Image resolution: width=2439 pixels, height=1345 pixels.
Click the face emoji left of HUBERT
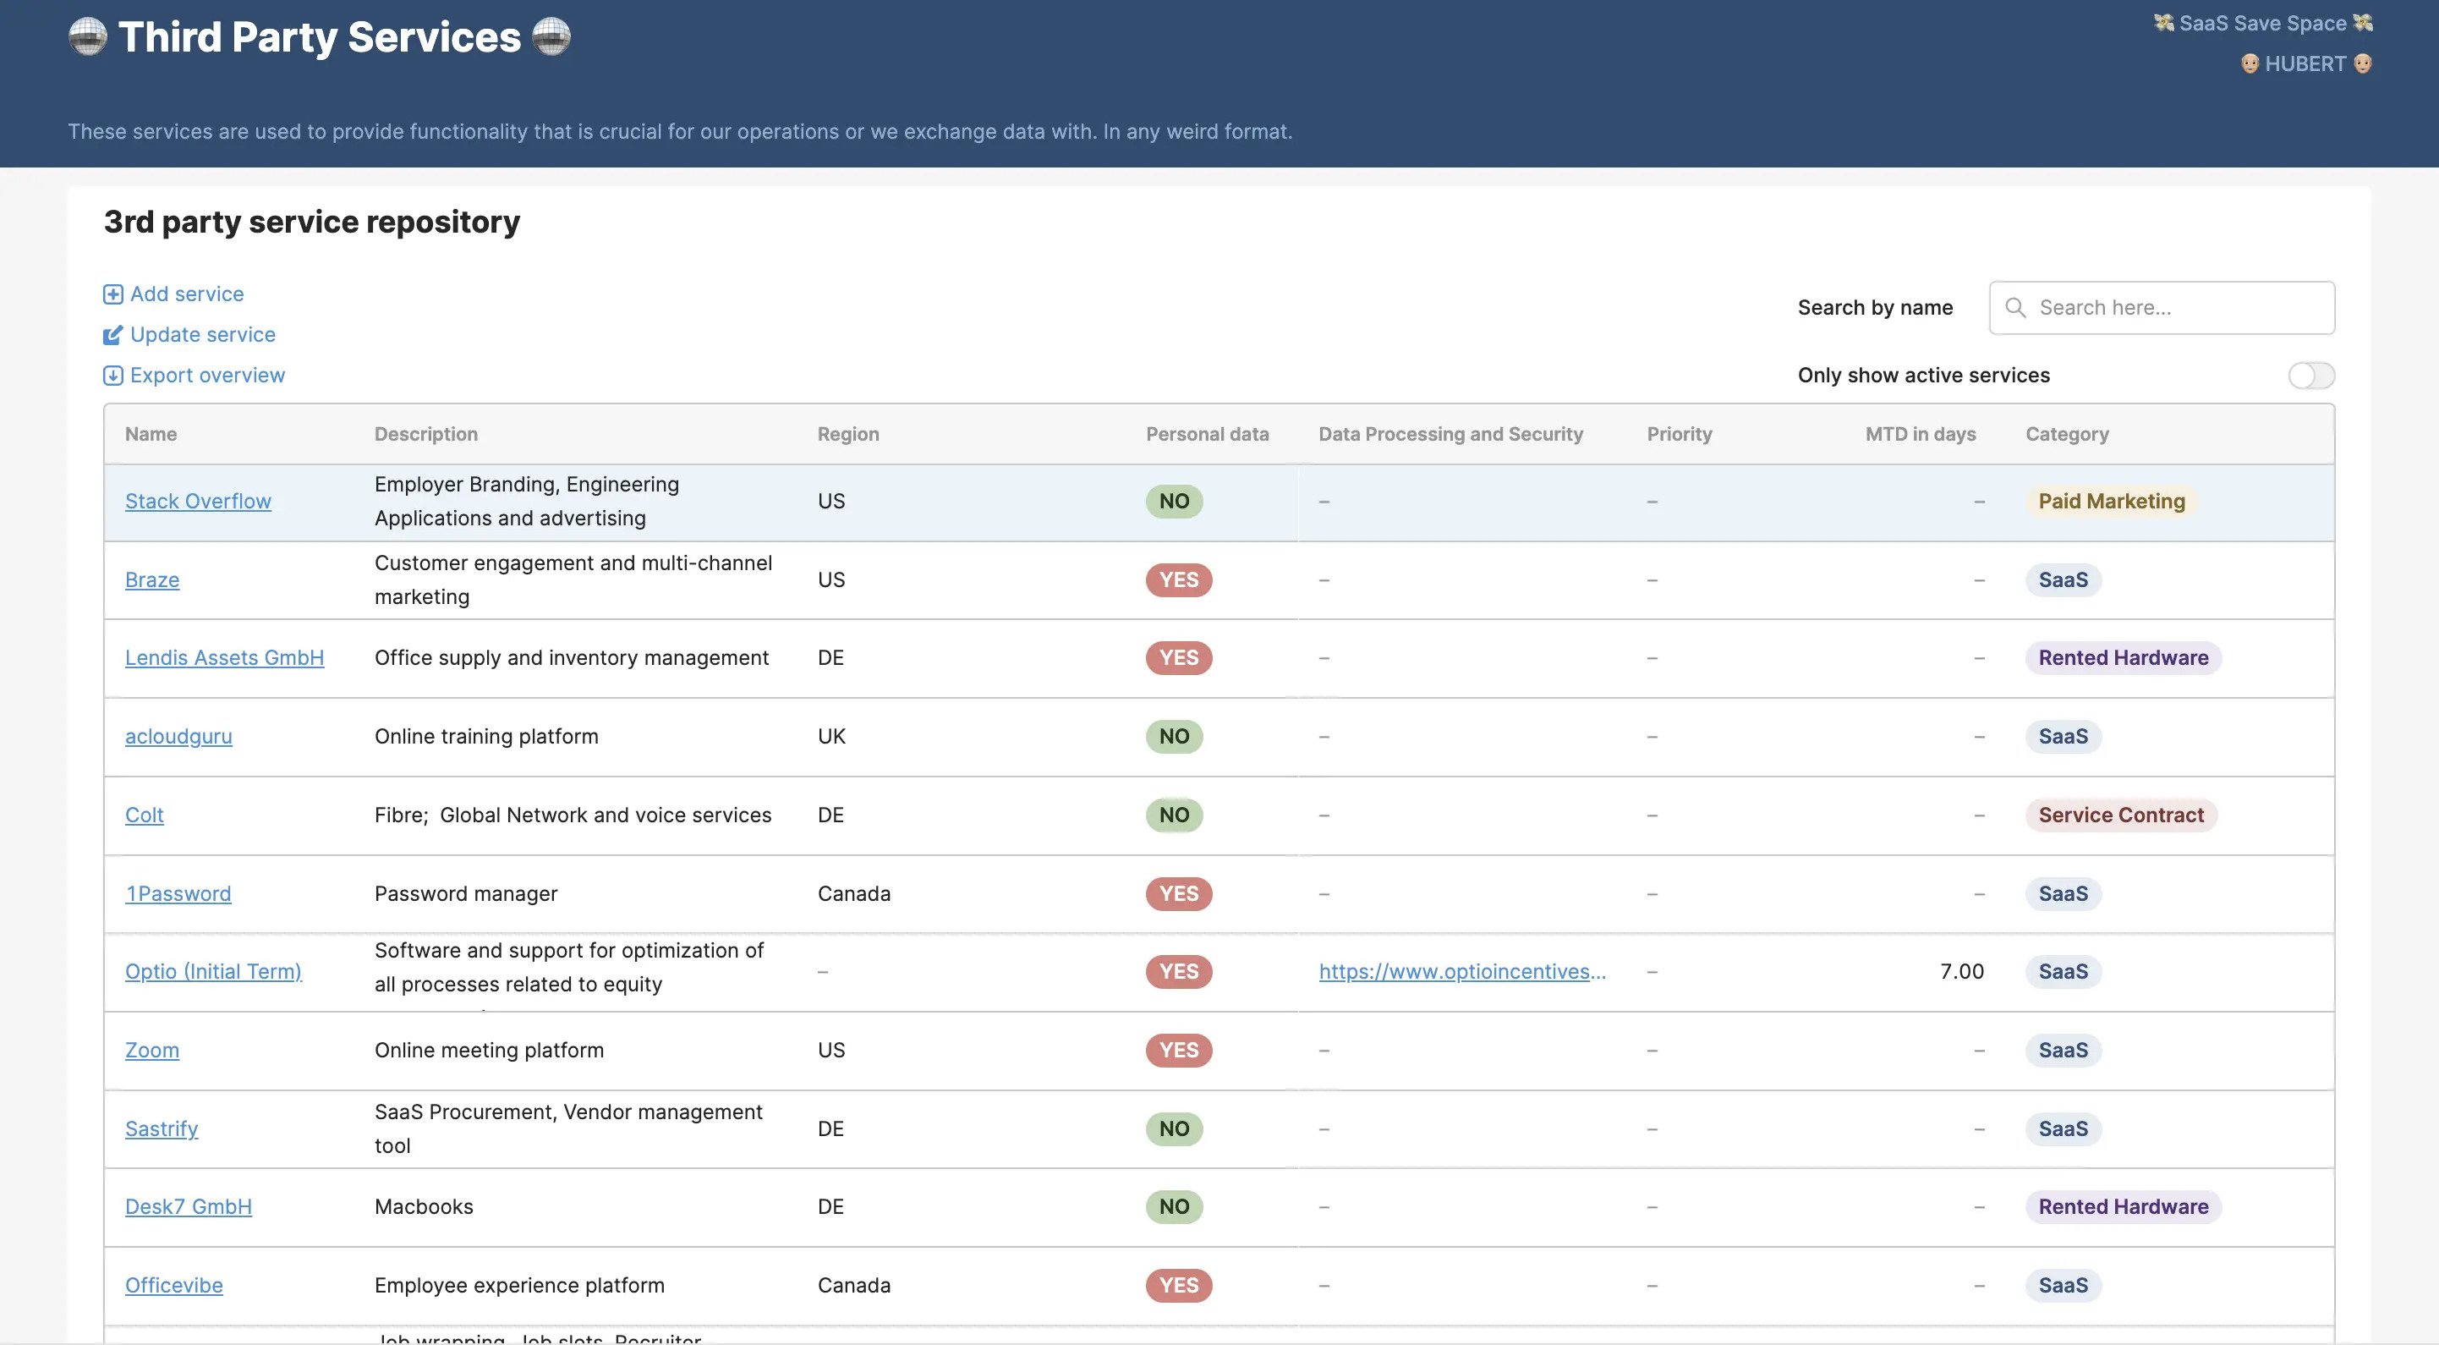2250,63
